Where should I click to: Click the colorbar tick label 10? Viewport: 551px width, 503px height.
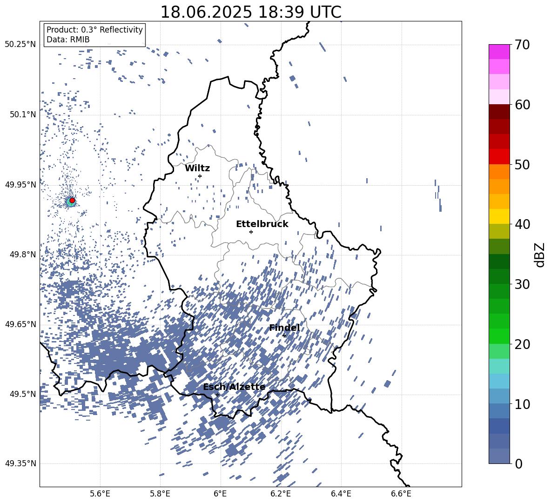pyautogui.click(x=523, y=404)
